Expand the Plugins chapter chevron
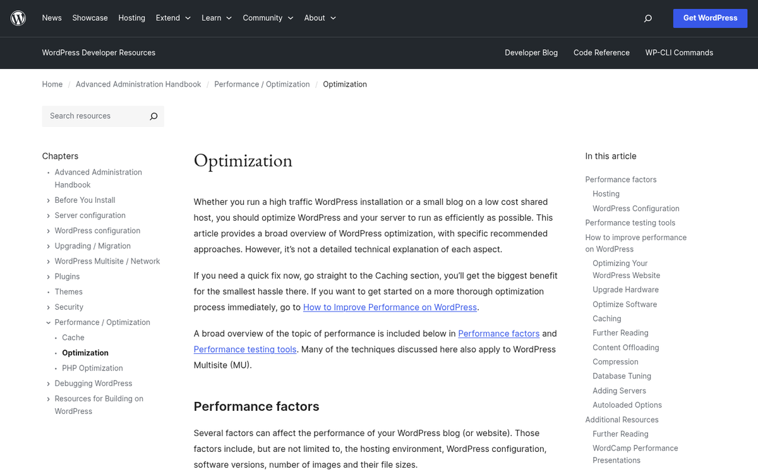Viewport: 758px width, 474px height. (49, 277)
